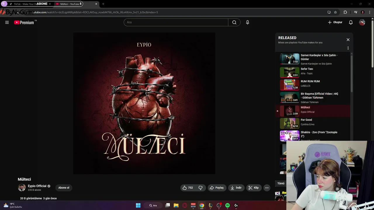The image size is (374, 210).
Task: Start voice search with microphone icon
Action: pyautogui.click(x=247, y=22)
